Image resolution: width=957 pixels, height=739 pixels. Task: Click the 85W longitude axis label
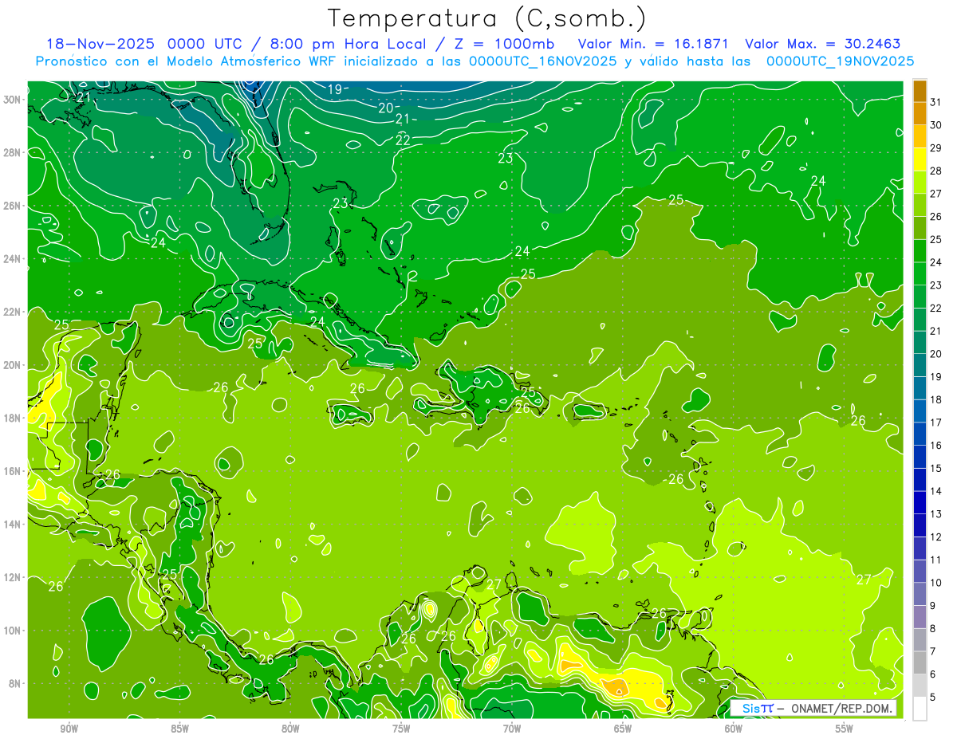180,729
